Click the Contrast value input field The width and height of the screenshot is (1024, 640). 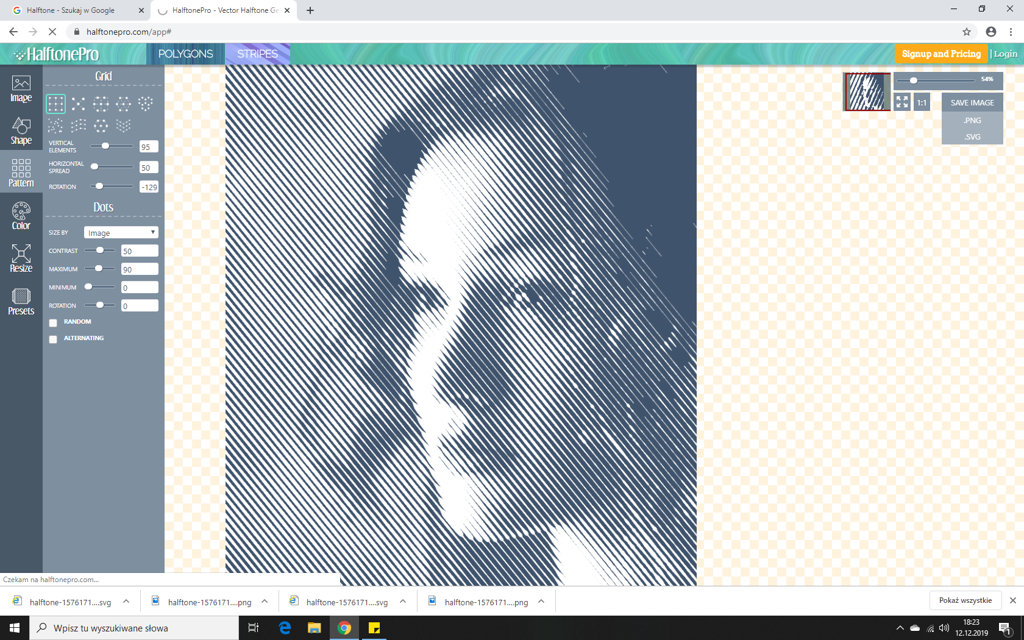(140, 251)
